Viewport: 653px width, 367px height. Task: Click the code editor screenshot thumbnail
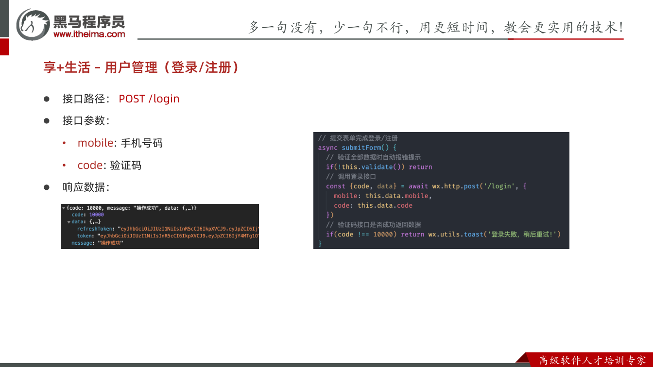click(x=441, y=190)
